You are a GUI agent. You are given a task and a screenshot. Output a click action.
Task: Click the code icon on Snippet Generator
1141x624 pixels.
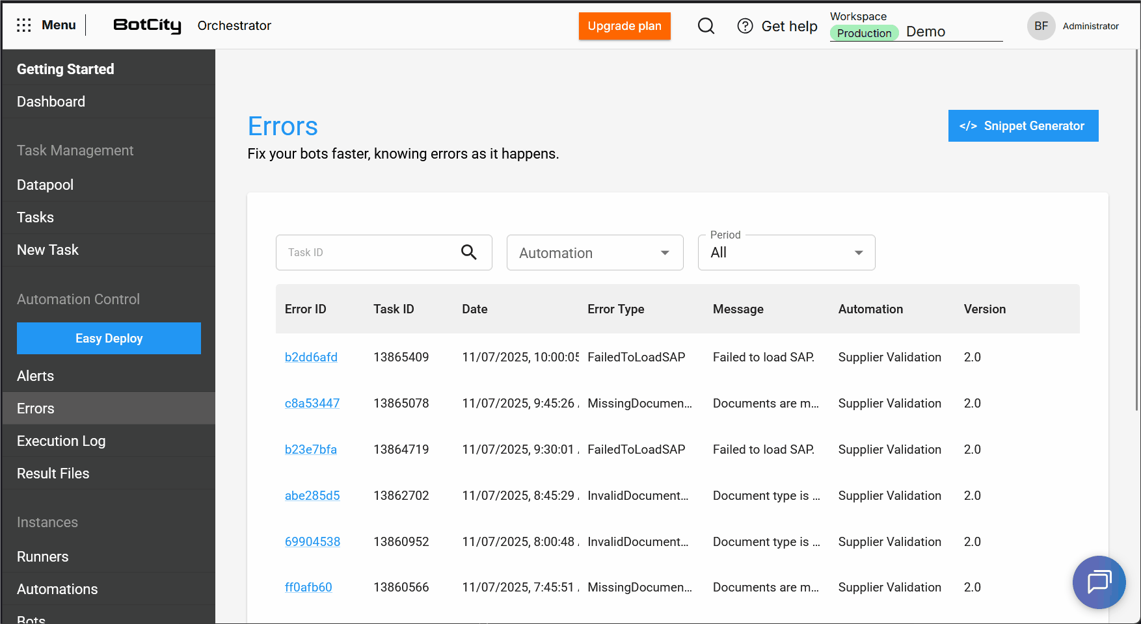point(968,125)
